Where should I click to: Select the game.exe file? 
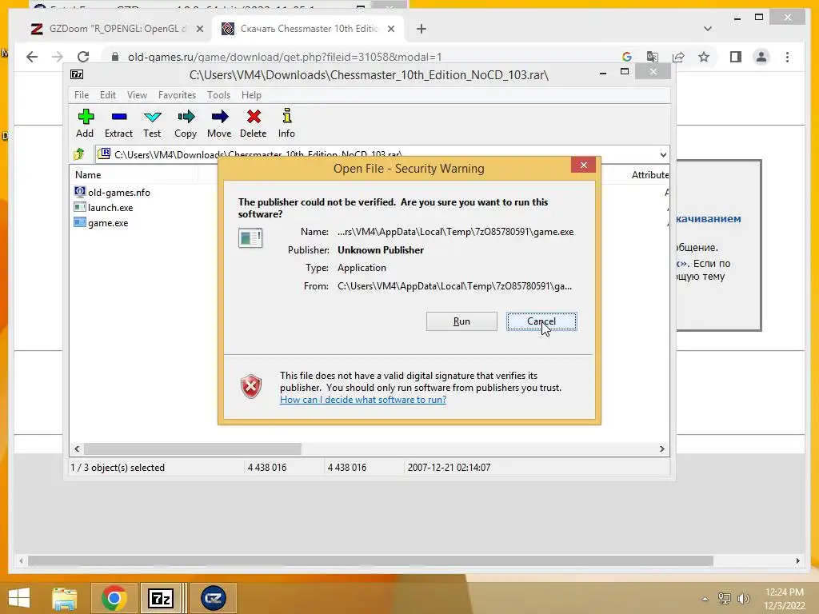click(102, 222)
